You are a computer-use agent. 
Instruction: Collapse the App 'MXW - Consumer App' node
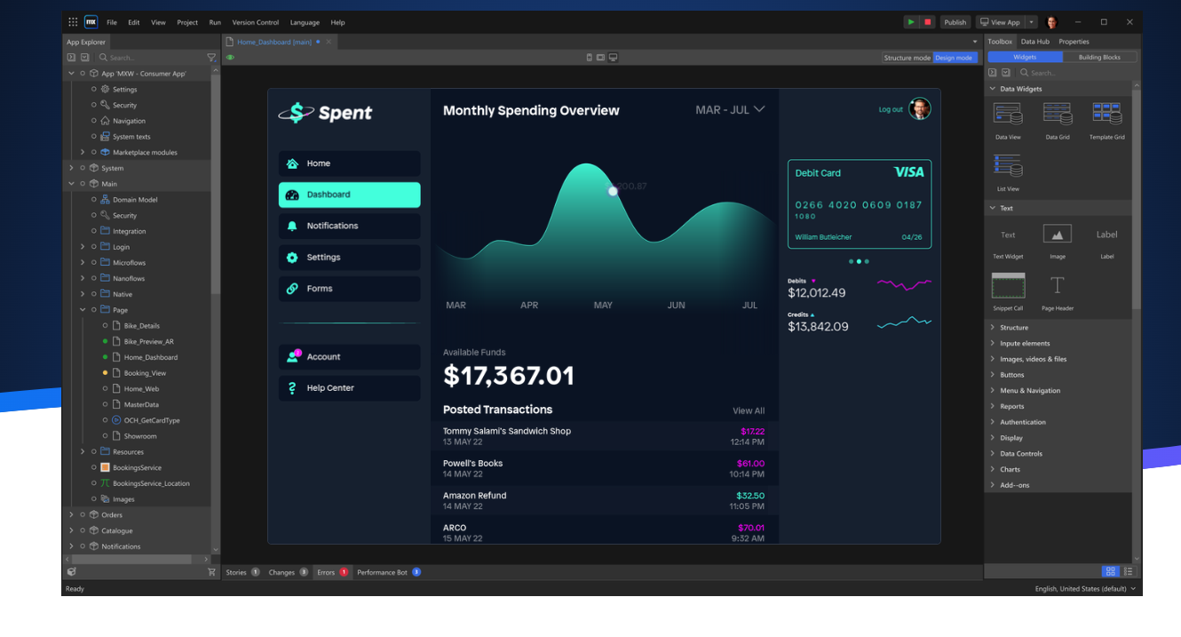point(71,74)
